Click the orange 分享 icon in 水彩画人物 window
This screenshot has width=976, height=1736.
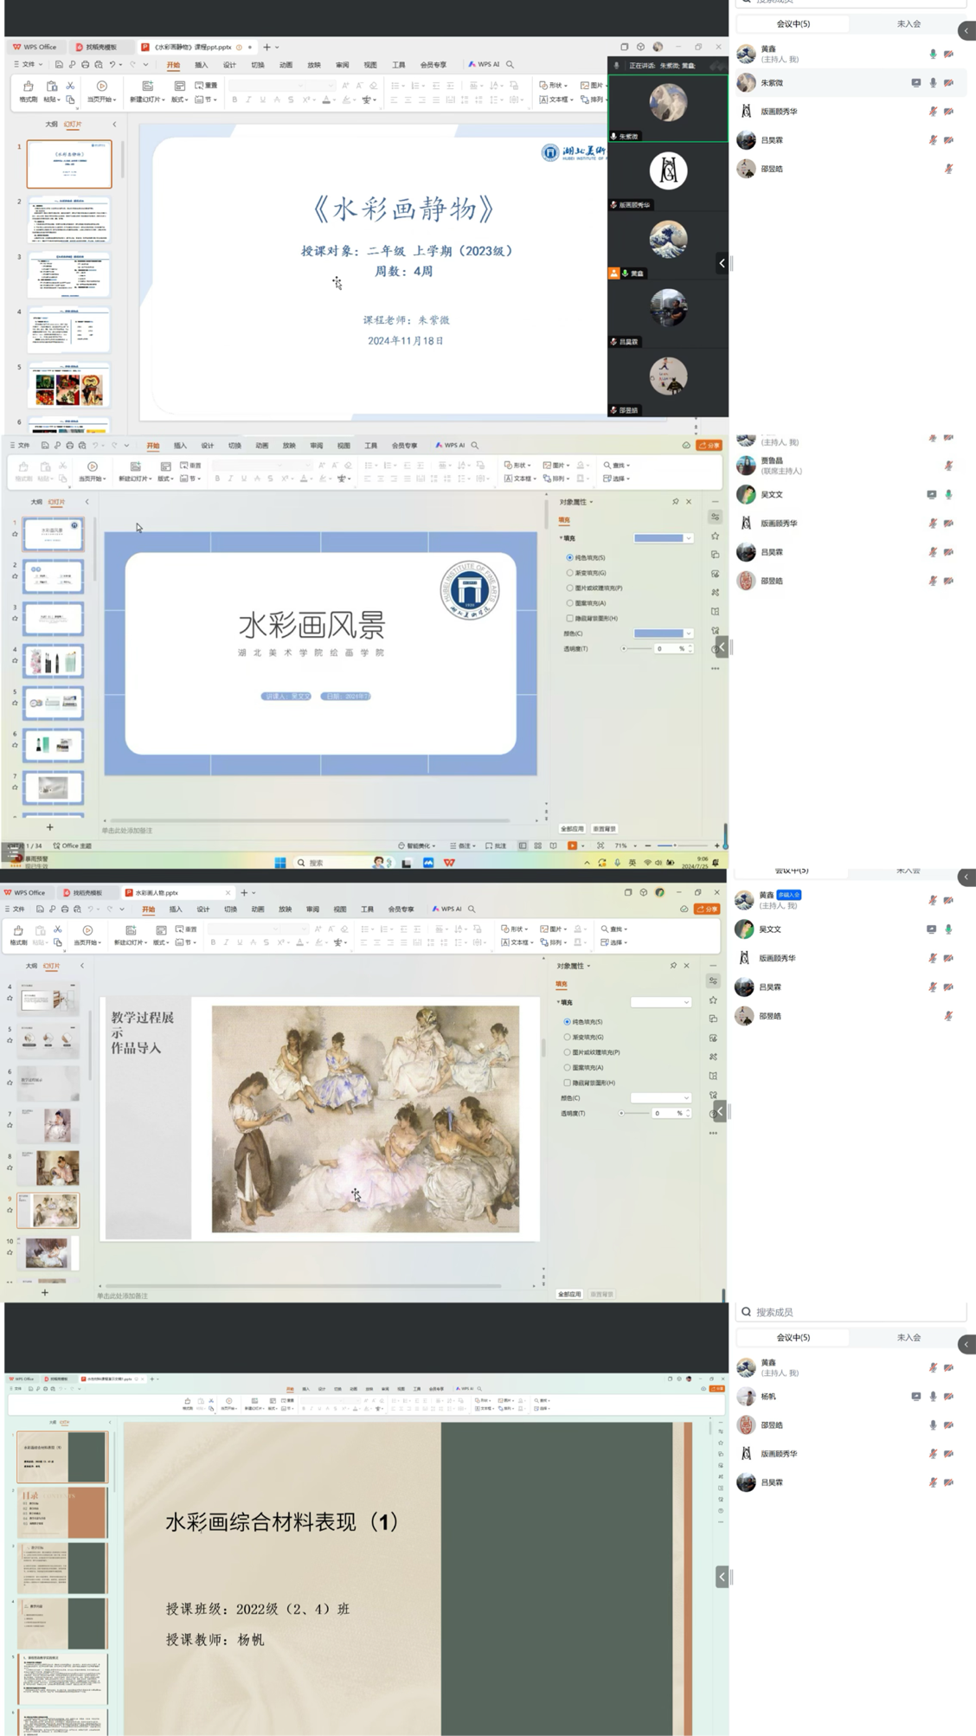(x=707, y=909)
